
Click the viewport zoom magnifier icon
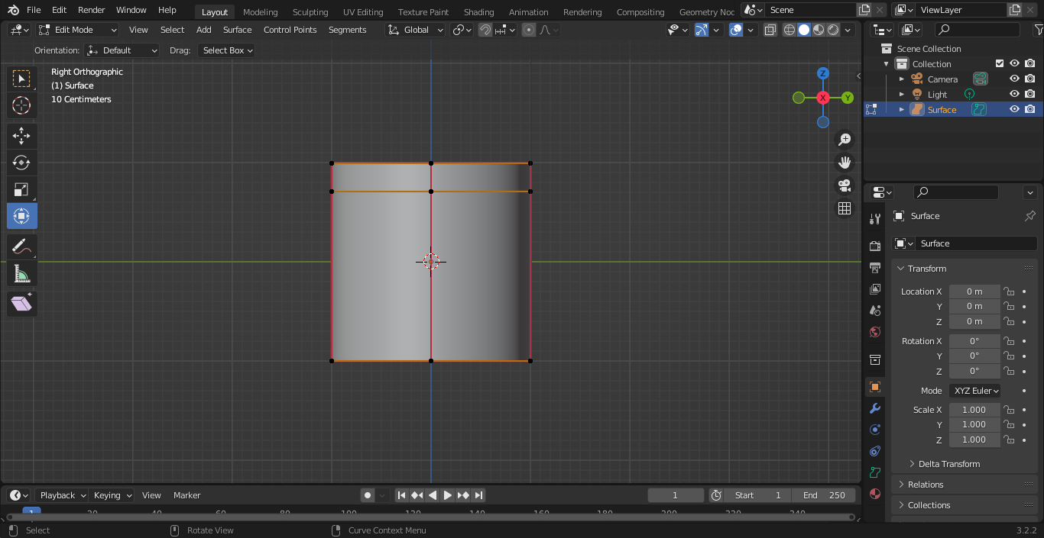845,140
